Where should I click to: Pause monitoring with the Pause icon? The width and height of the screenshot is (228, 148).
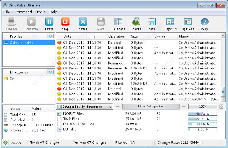pos(49,22)
